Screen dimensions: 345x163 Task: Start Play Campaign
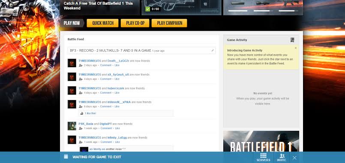tap(169, 23)
